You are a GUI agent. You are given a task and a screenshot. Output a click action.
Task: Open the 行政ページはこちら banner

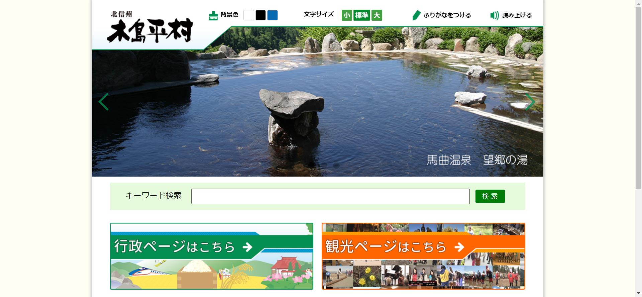coord(212,256)
